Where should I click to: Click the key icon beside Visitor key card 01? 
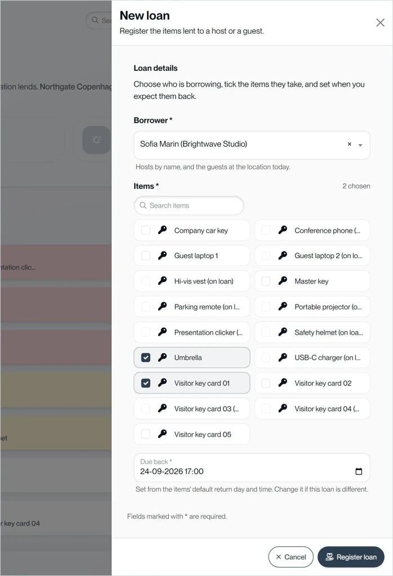162,382
